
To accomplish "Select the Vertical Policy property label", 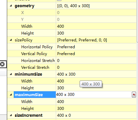I will click(x=34, y=54).
